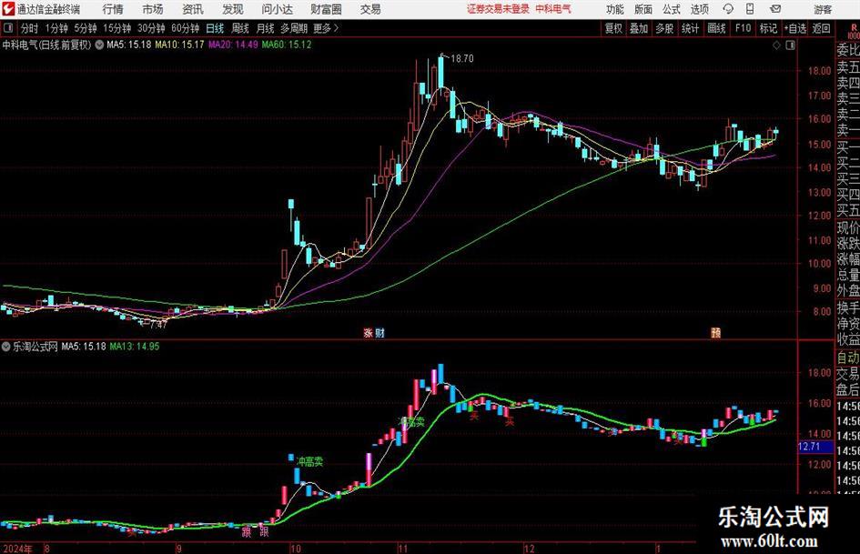This screenshot has height=554, width=860.
Task: Open the 交易 menu
Action: (370, 9)
